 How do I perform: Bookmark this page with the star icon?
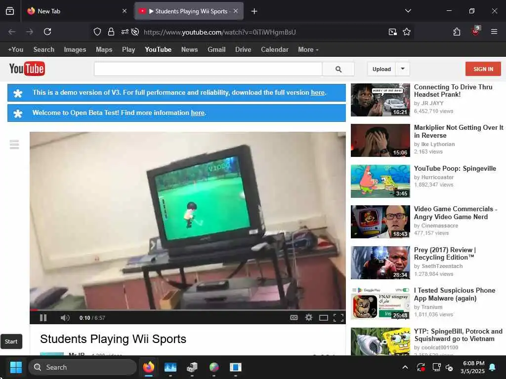[x=407, y=32]
